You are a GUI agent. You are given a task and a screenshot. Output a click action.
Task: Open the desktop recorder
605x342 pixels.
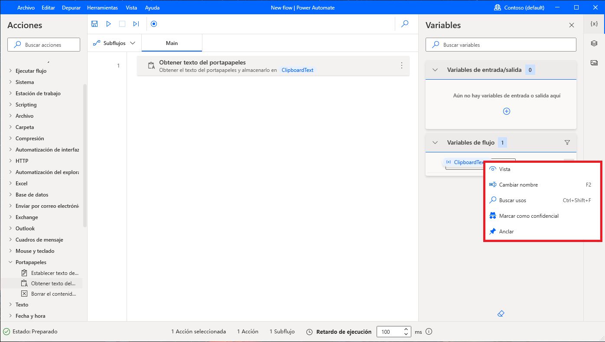pyautogui.click(x=154, y=24)
